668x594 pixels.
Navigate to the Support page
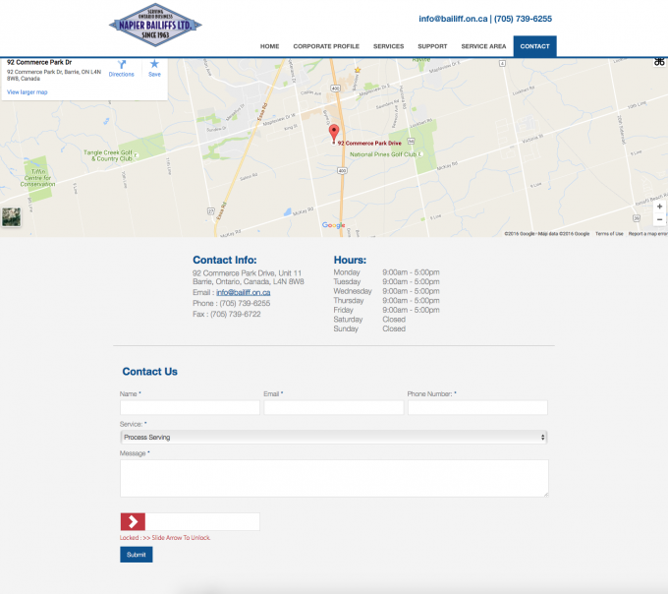[432, 46]
